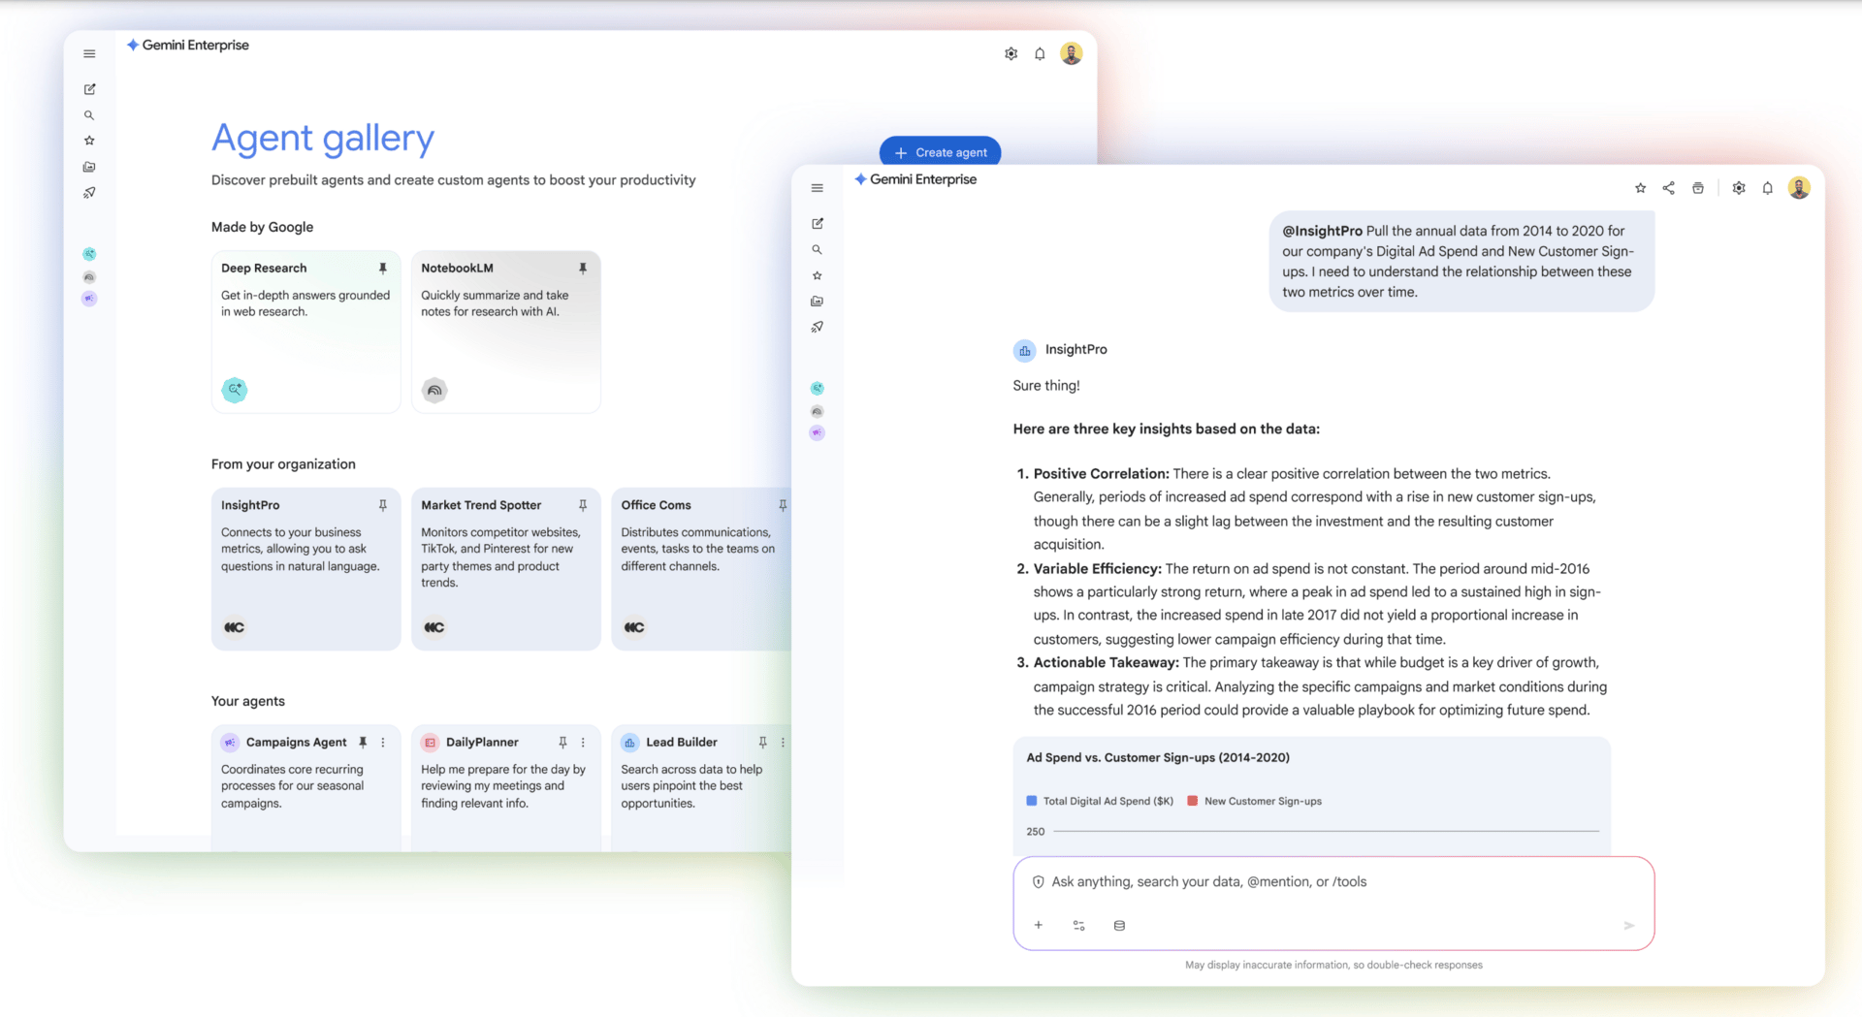Click 'Gemini Enterprise' logo in chat window
Image resolution: width=1862 pixels, height=1017 pixels.
[916, 179]
